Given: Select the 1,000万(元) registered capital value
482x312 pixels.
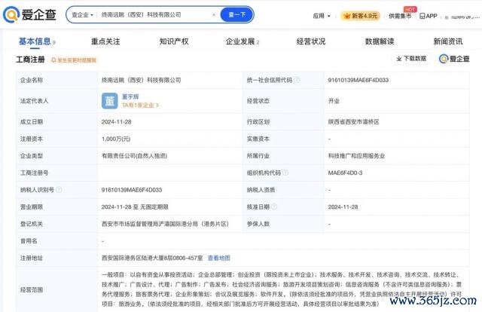Looking at the screenshot, I should pos(116,139).
